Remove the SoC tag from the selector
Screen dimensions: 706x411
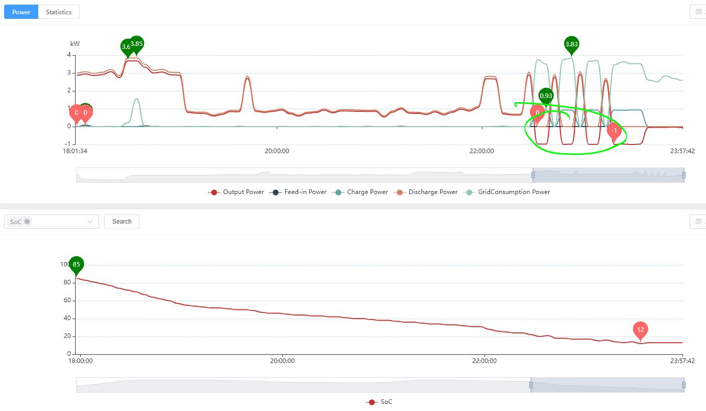click(27, 222)
